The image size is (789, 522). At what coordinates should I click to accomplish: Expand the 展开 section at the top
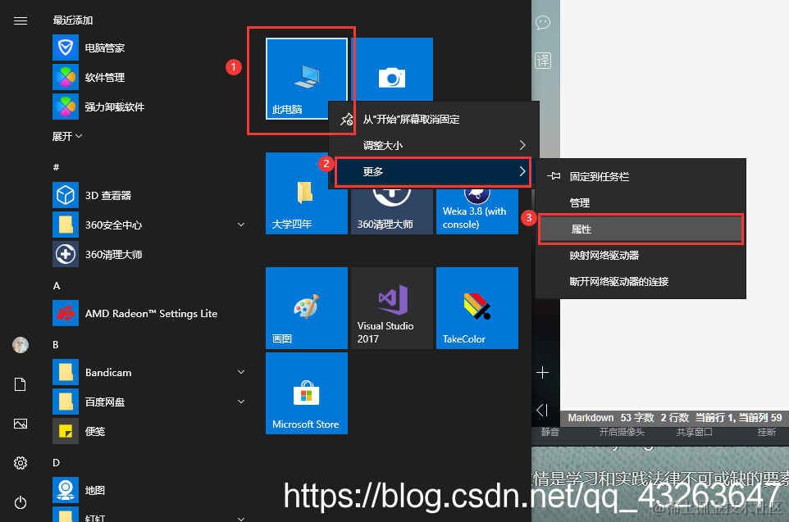[x=64, y=136]
